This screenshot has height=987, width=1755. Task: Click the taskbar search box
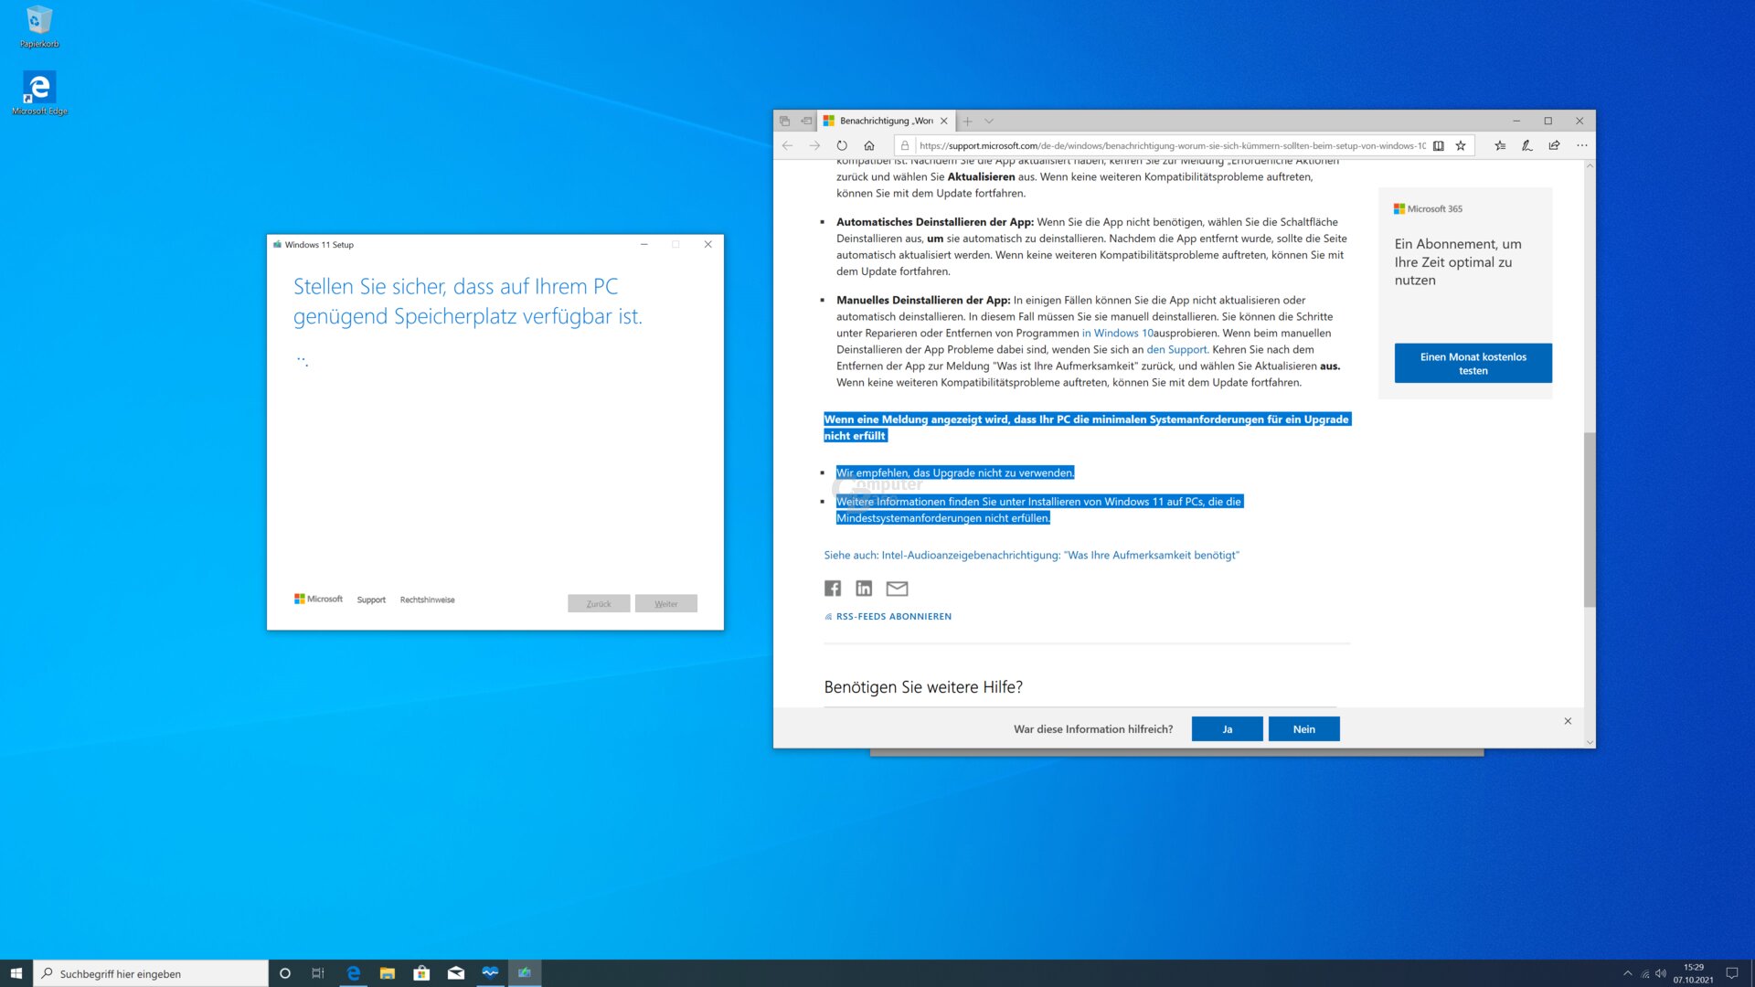tap(151, 974)
